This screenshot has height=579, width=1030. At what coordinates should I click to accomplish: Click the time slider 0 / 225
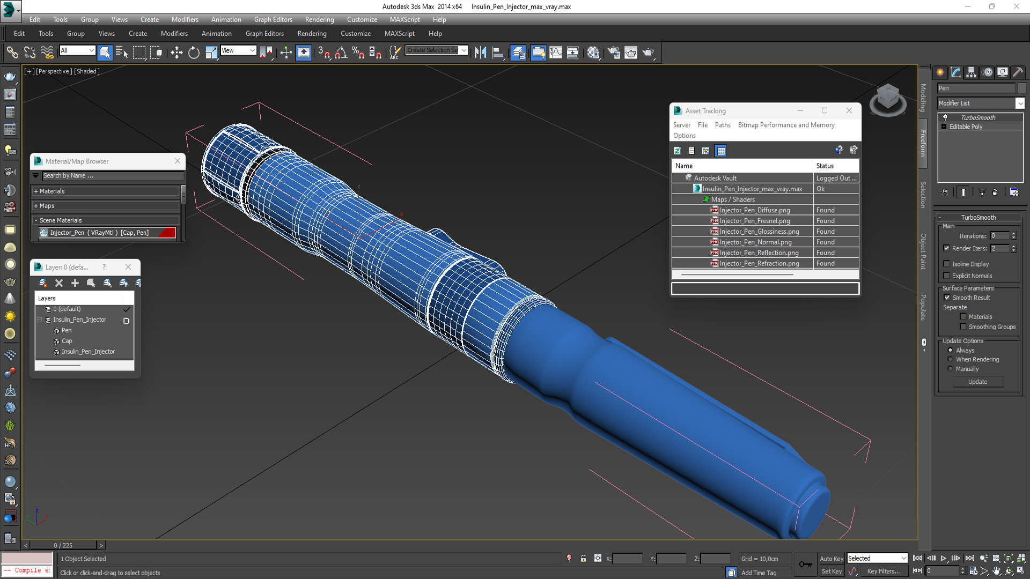click(x=63, y=545)
